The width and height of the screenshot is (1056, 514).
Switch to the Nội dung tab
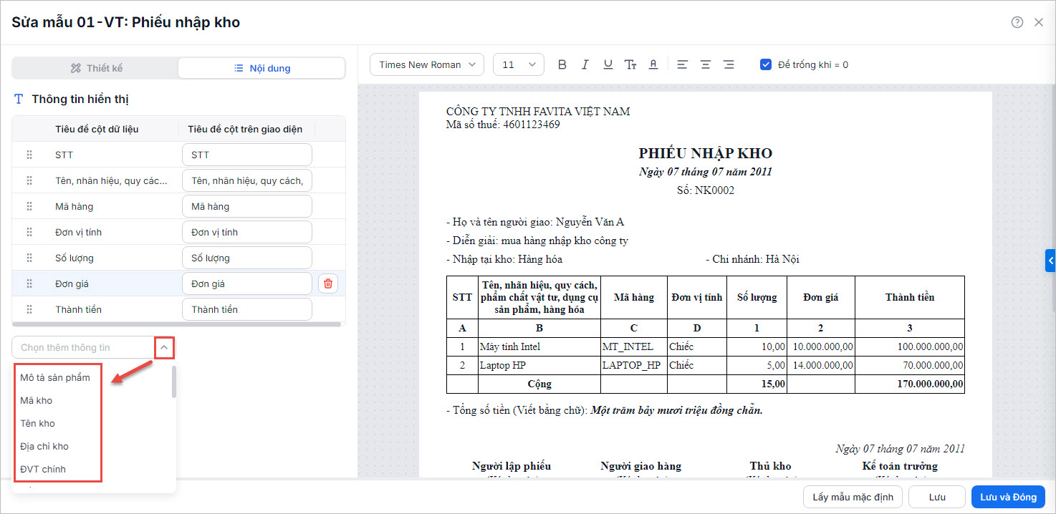(x=261, y=68)
